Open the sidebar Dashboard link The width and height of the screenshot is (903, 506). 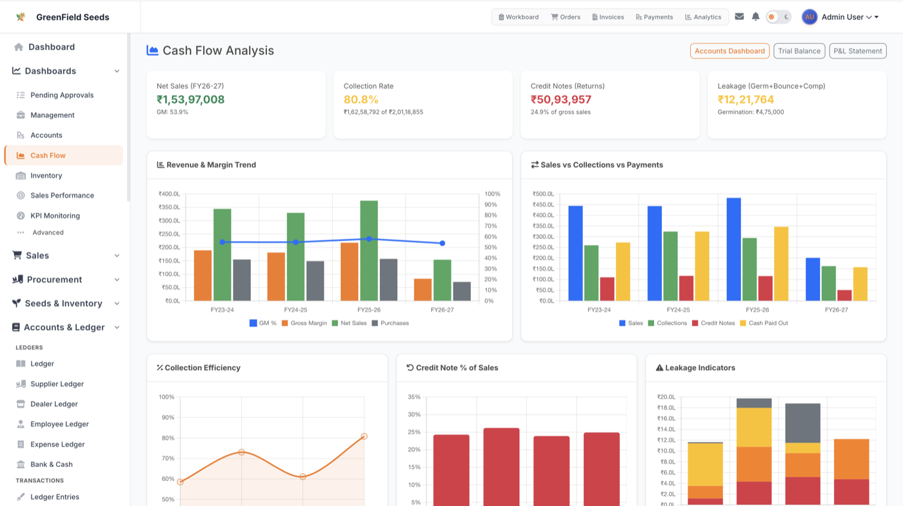[52, 47]
